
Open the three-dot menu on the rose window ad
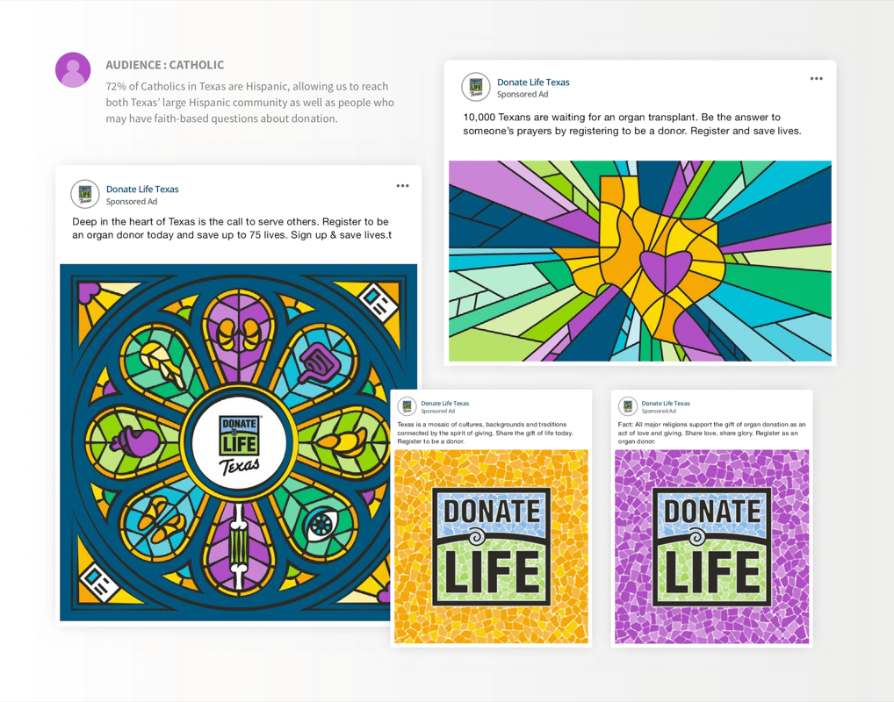[402, 186]
